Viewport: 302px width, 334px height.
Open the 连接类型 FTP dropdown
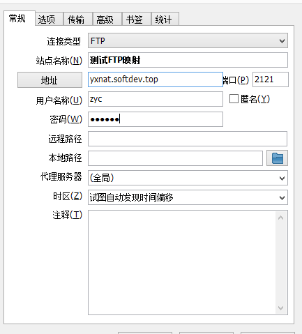tap(188, 40)
